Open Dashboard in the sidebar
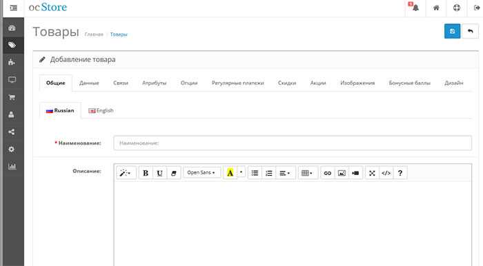This screenshot has height=266, width=483. [12, 28]
